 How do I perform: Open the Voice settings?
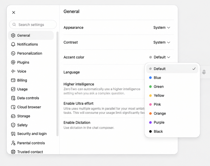tap(31, 71)
